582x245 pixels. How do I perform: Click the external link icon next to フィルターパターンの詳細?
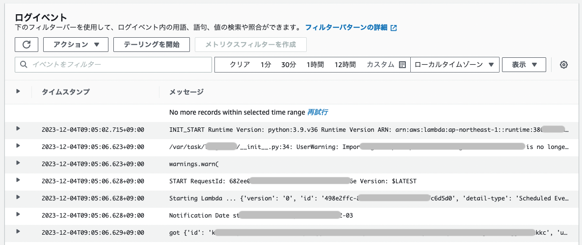(394, 28)
